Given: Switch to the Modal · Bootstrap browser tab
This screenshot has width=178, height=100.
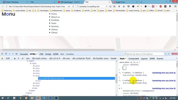Looking at the screenshot, I should (x=15, y=2).
